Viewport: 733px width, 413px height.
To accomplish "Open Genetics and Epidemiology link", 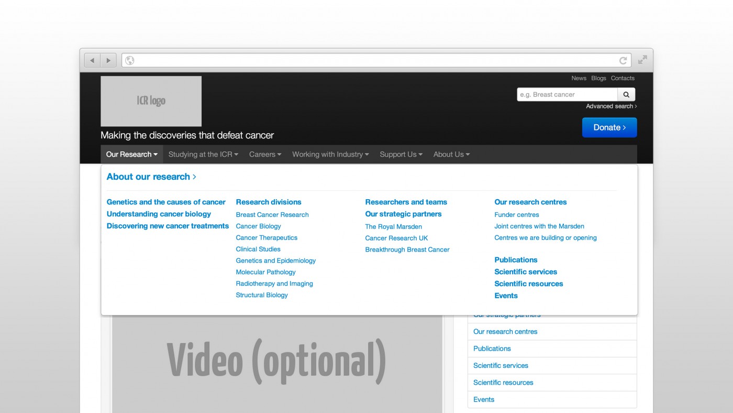I will click(x=276, y=260).
